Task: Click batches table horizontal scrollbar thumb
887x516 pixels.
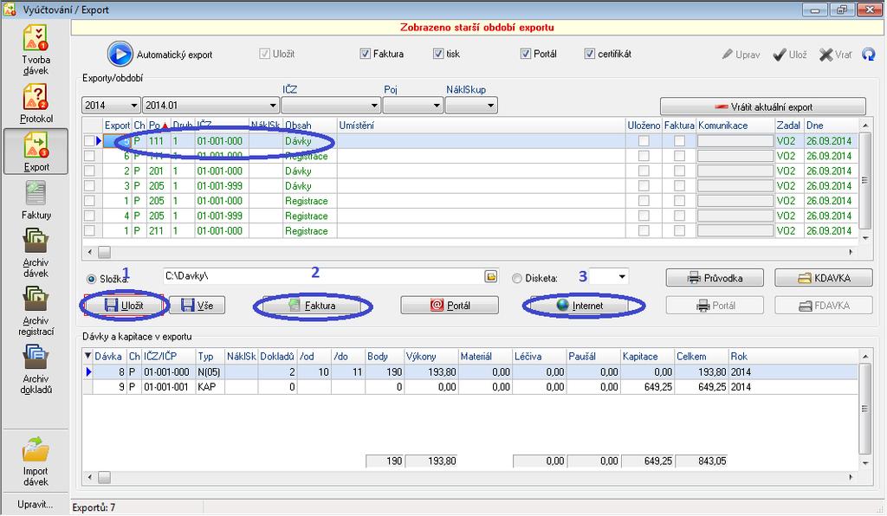Action: tap(105, 478)
